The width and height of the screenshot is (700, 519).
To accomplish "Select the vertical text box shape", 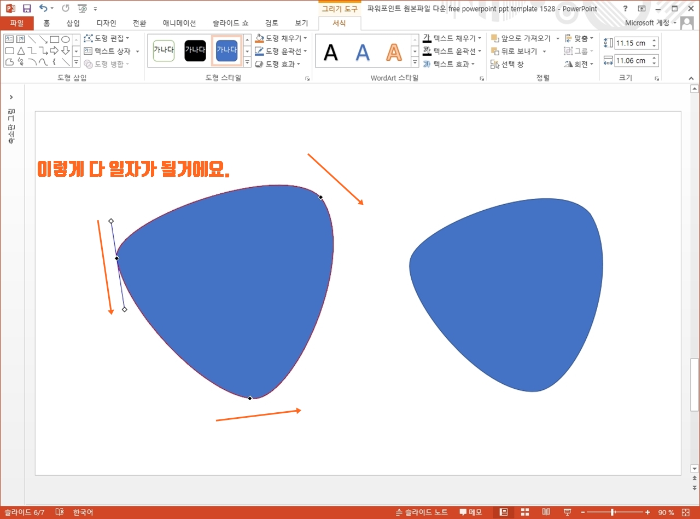I will coord(21,39).
